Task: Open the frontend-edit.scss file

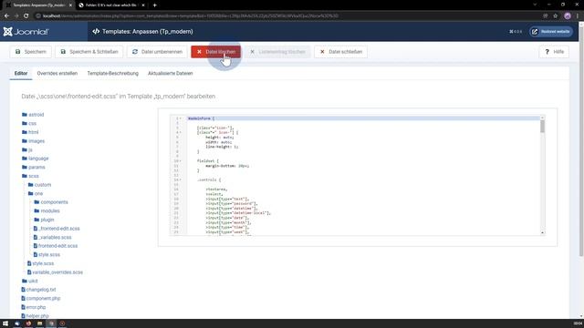Action: (56, 246)
